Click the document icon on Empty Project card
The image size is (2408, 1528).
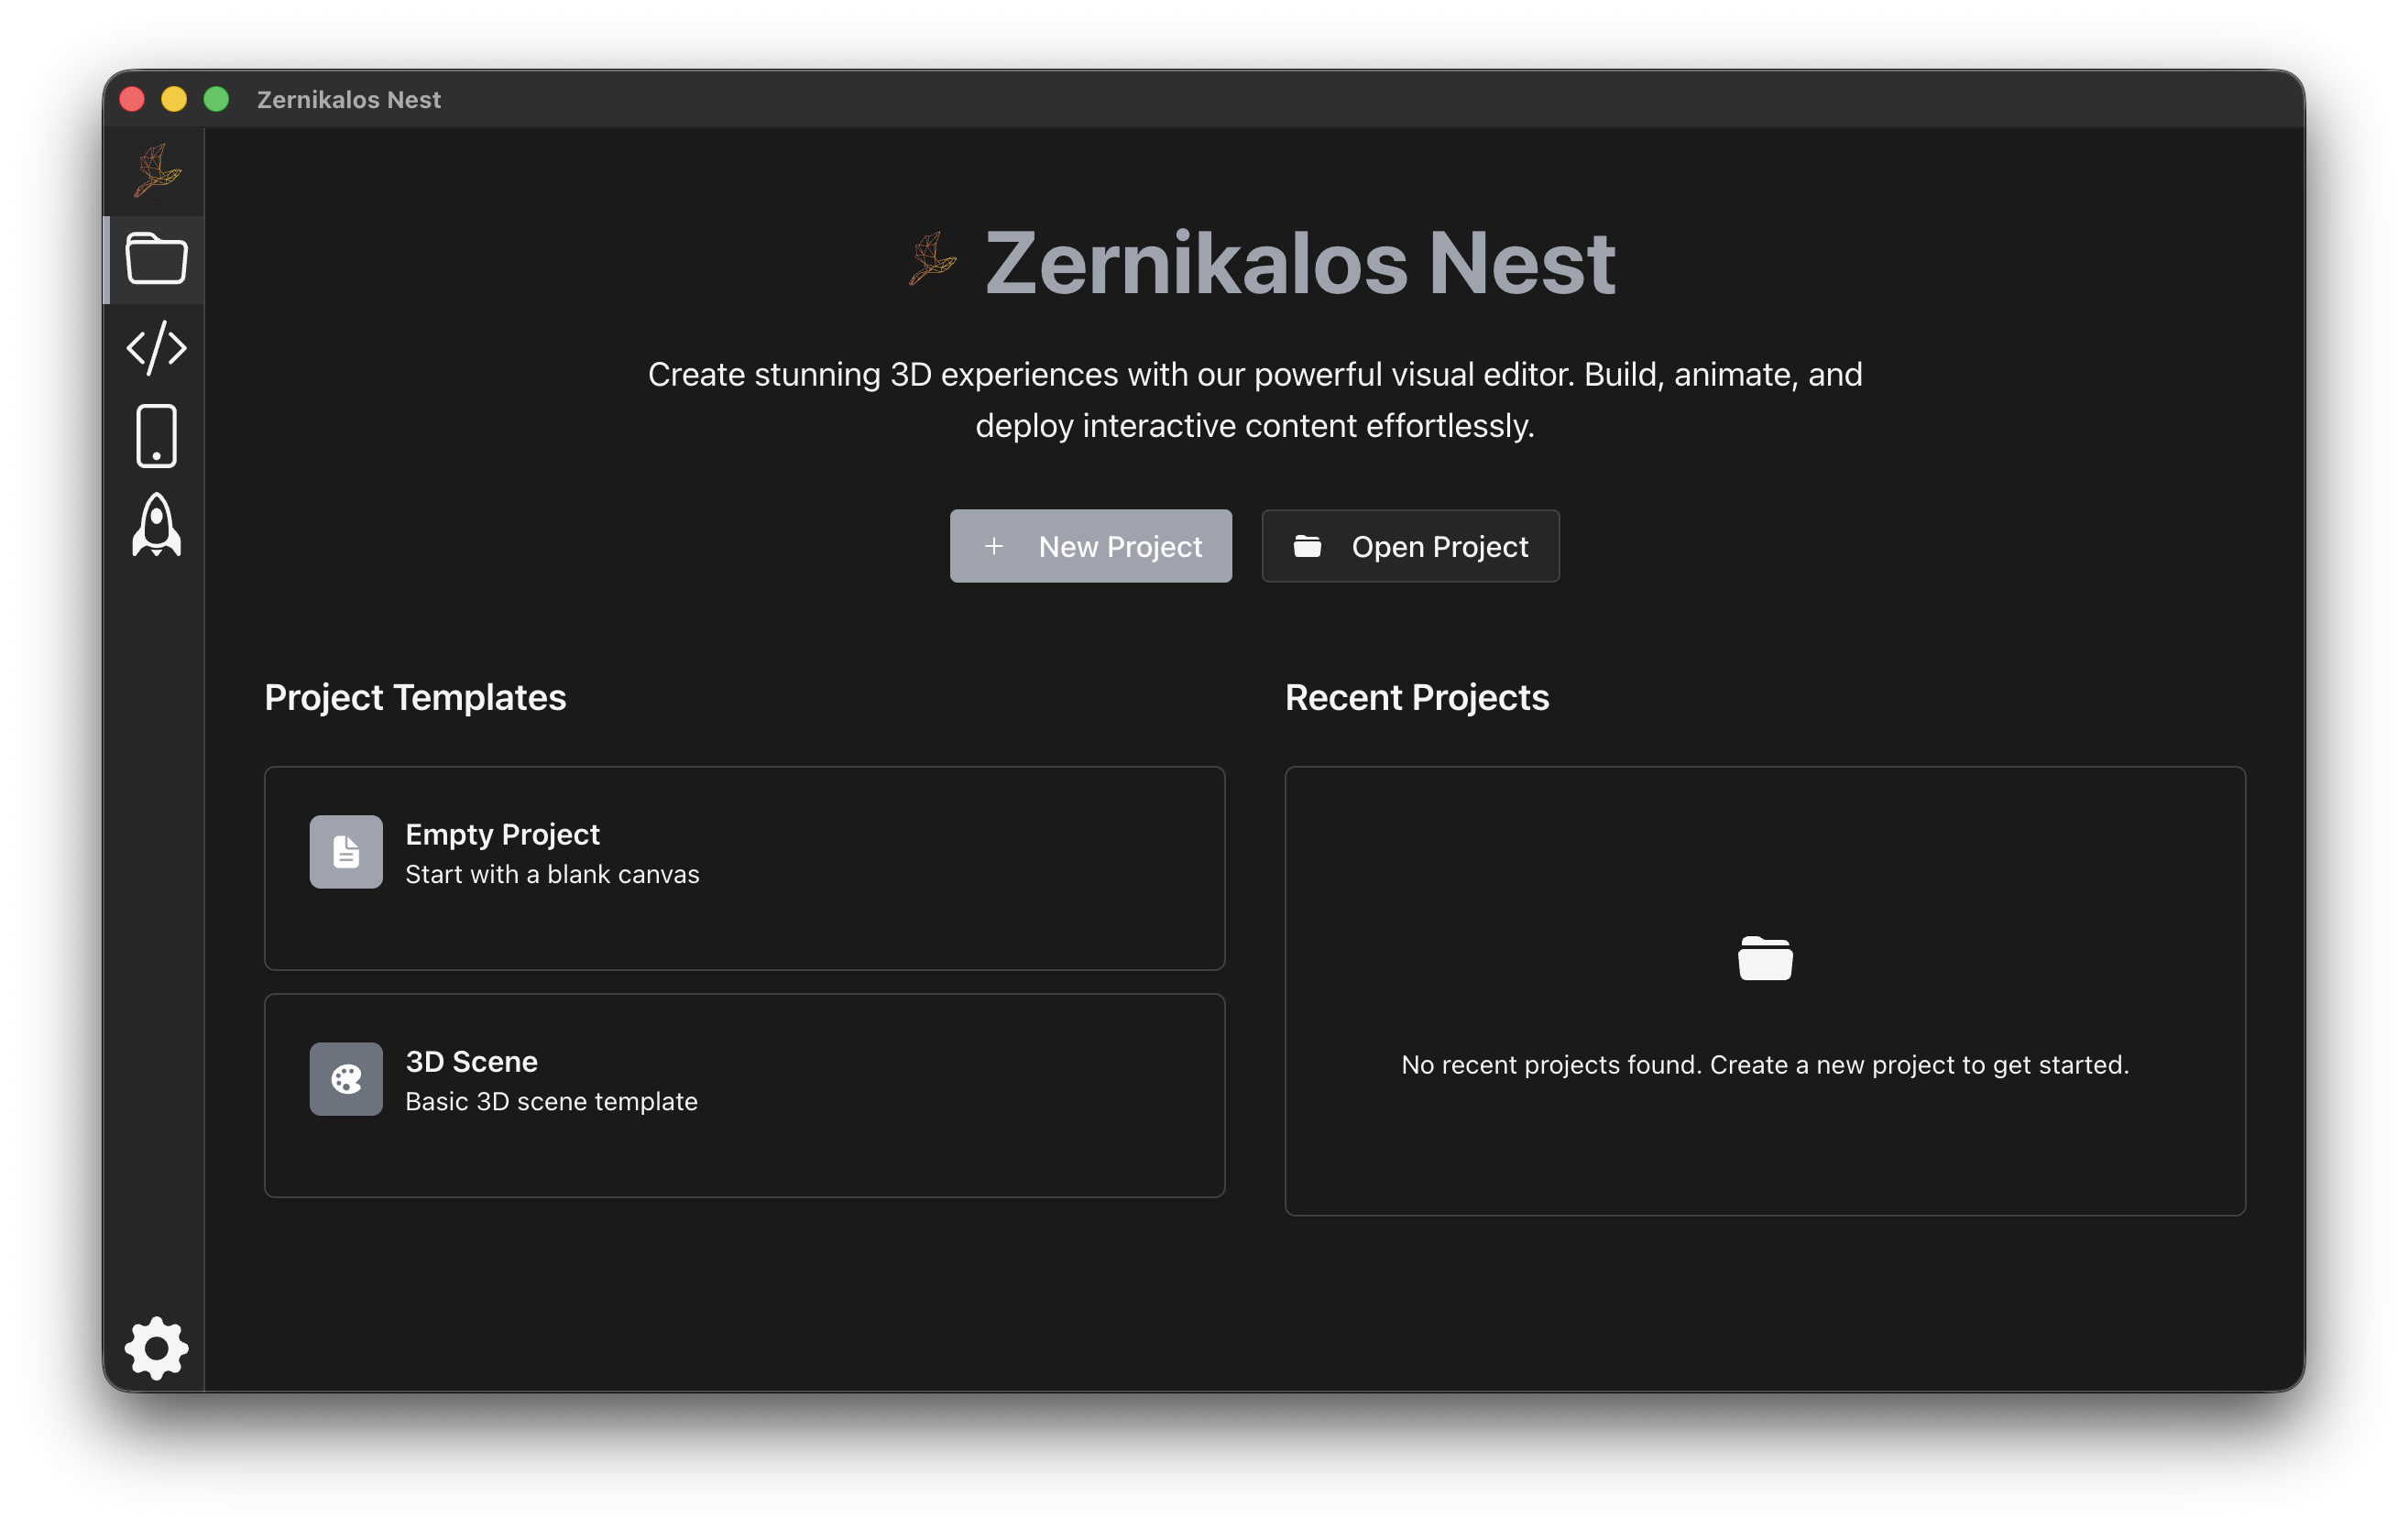[346, 851]
